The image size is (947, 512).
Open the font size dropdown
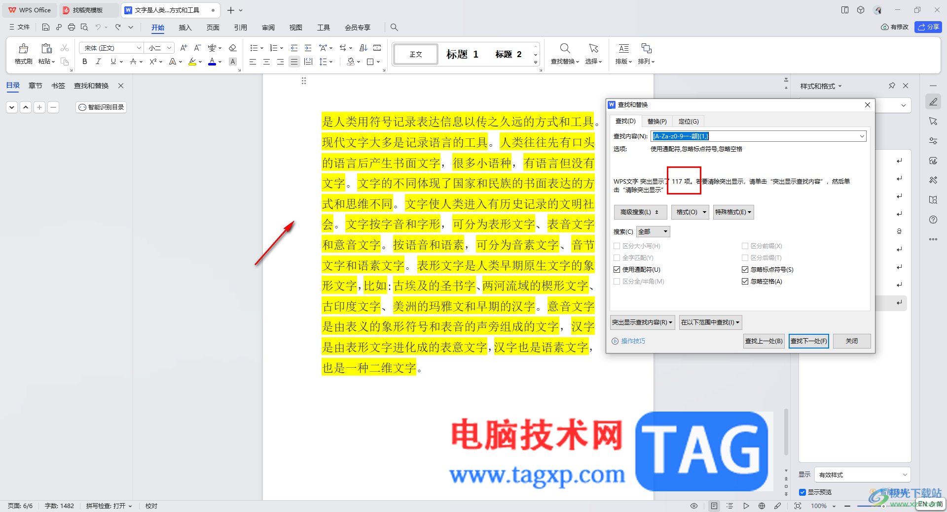tap(169, 48)
